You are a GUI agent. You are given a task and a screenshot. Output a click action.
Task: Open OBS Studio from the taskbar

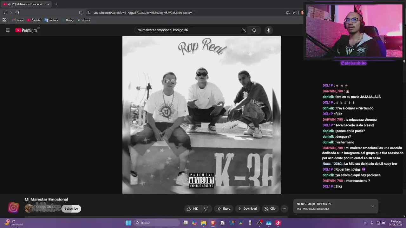coord(259,223)
